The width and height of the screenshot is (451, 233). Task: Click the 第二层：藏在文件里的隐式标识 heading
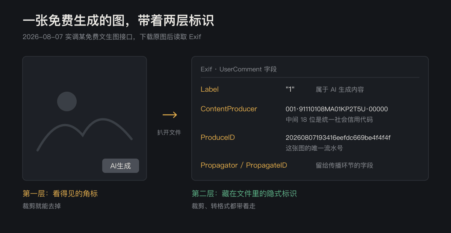tap(244, 194)
